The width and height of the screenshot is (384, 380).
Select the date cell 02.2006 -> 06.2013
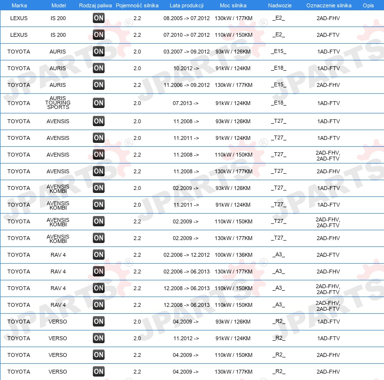tap(187, 271)
